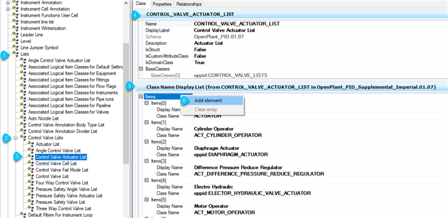Click the Instrument line list class icon

click(x=16, y=22)
